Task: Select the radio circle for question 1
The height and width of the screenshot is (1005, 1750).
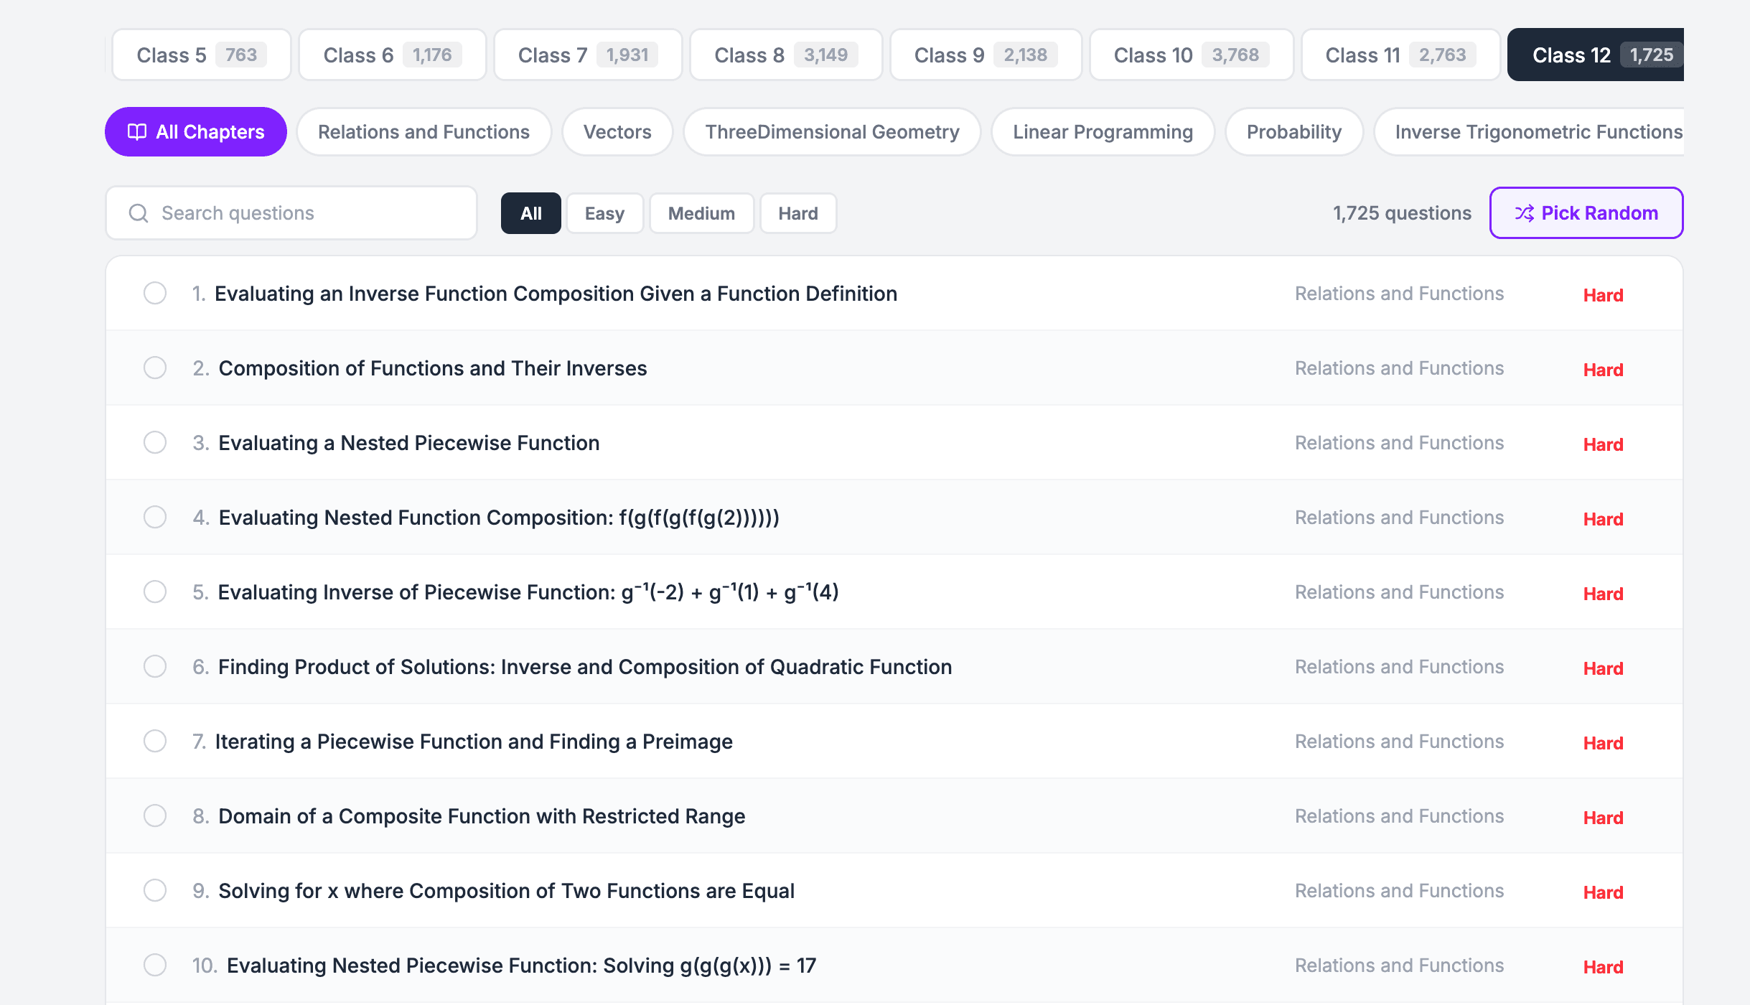Action: 155,293
